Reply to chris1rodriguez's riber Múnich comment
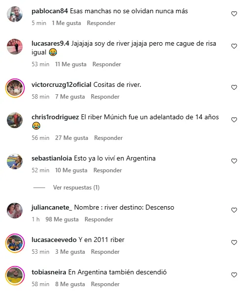The image size is (242, 295). [x=108, y=138]
